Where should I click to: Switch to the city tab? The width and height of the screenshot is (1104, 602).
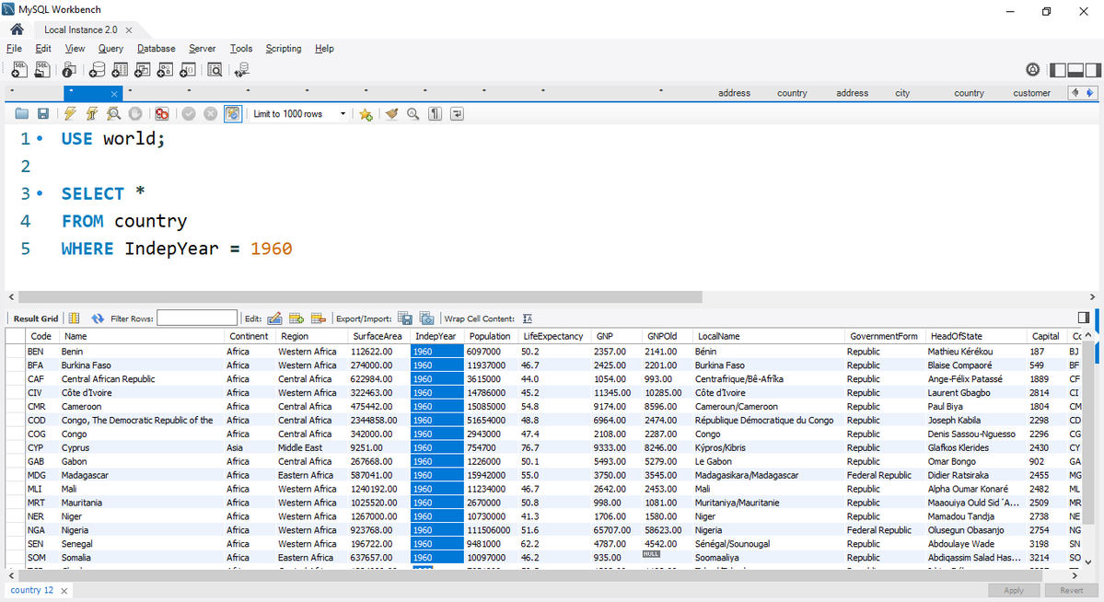(902, 93)
